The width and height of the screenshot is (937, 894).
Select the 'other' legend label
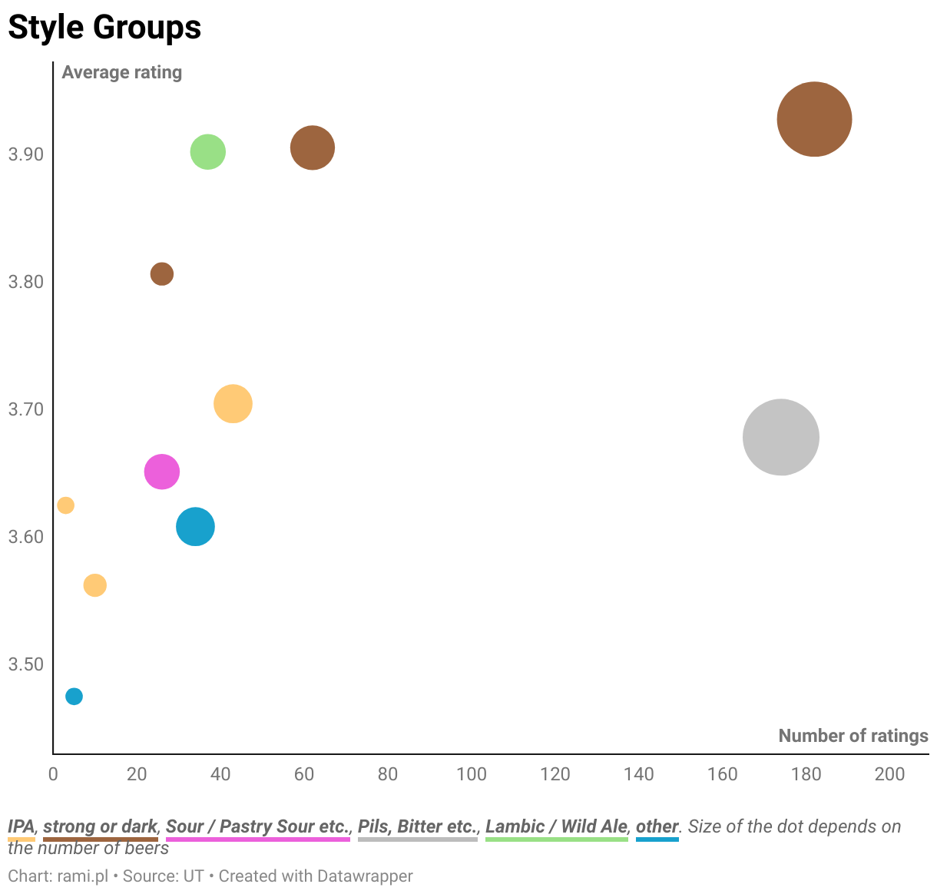657,826
